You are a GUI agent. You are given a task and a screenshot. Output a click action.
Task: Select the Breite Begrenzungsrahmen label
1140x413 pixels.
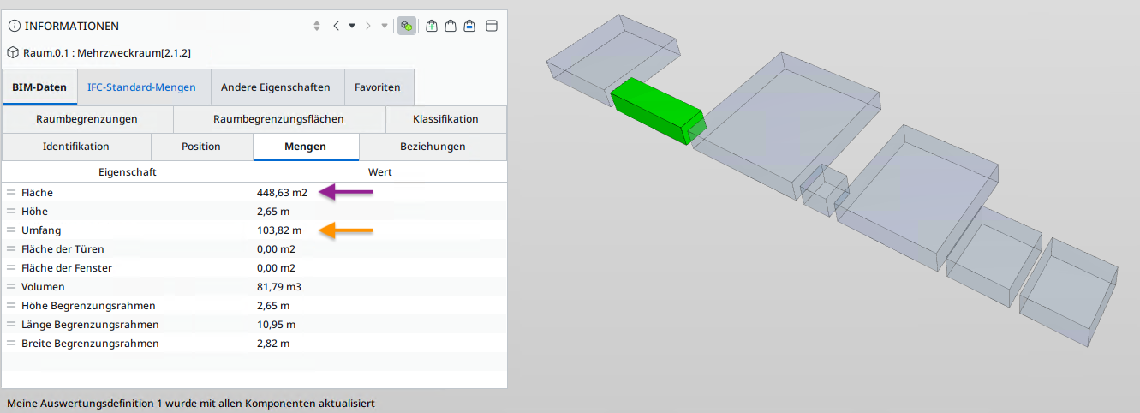(x=90, y=344)
